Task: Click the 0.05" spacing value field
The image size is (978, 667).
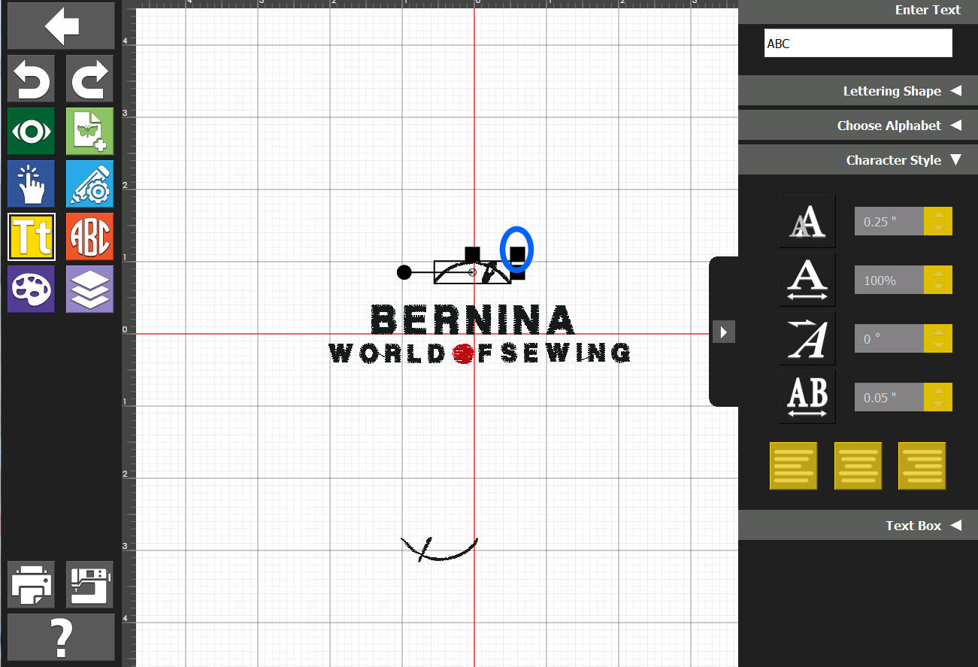Action: (x=889, y=398)
